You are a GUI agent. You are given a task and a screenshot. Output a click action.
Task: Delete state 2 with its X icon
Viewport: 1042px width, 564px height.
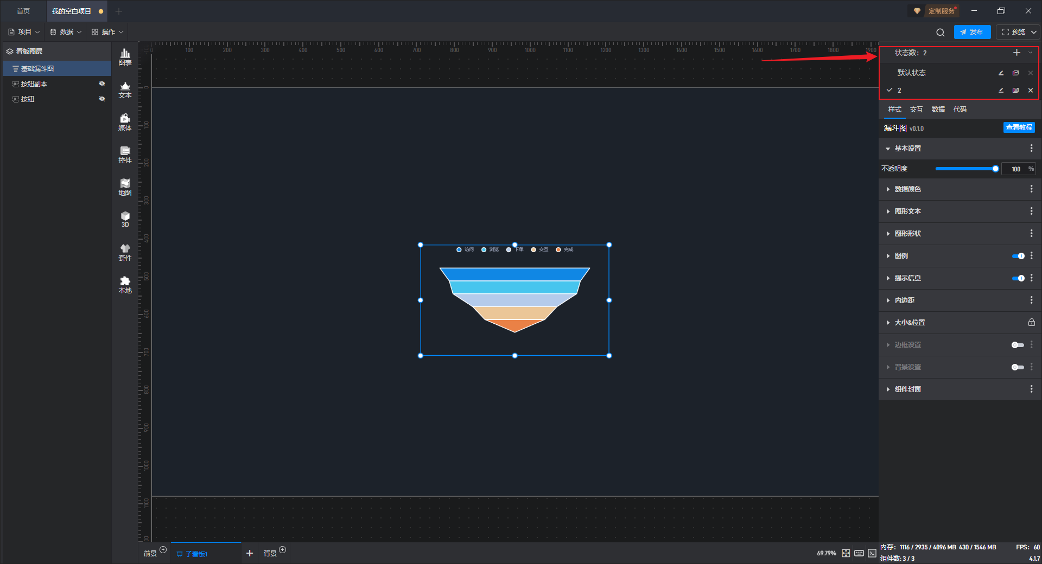point(1030,91)
